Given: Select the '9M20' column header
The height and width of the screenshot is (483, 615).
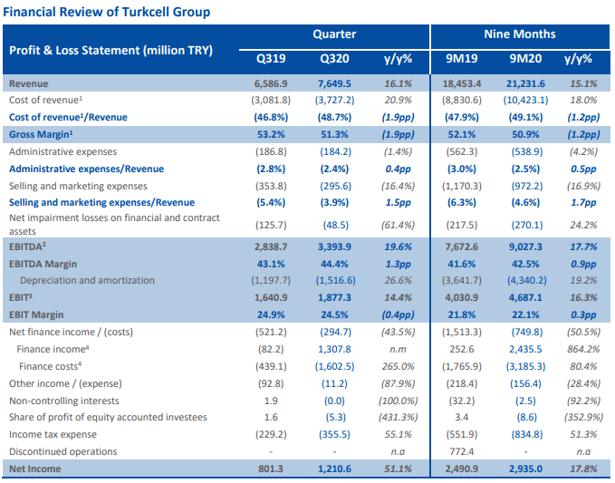Looking at the screenshot, I should coord(525,59).
